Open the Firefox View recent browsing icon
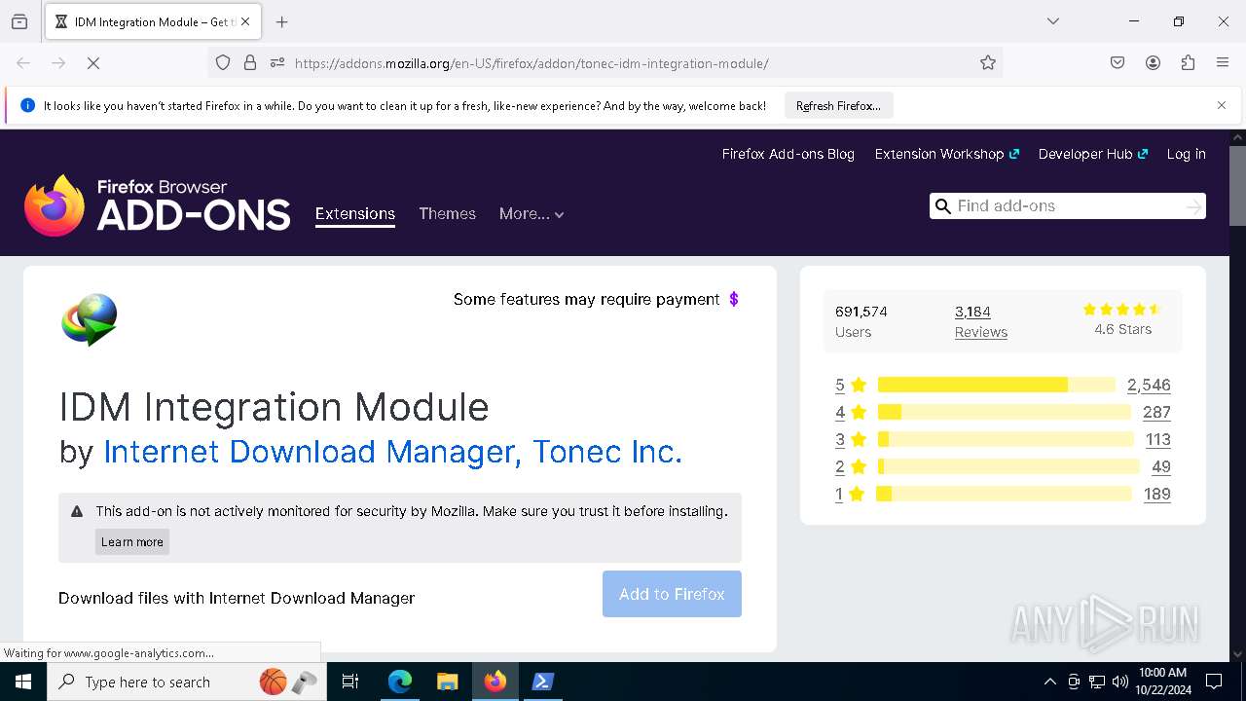Viewport: 1246px width, 701px height. [x=19, y=21]
